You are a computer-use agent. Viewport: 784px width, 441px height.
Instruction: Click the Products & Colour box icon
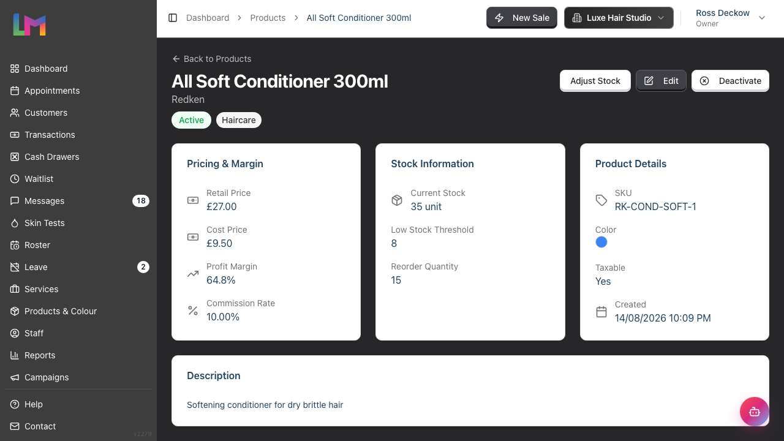click(15, 311)
